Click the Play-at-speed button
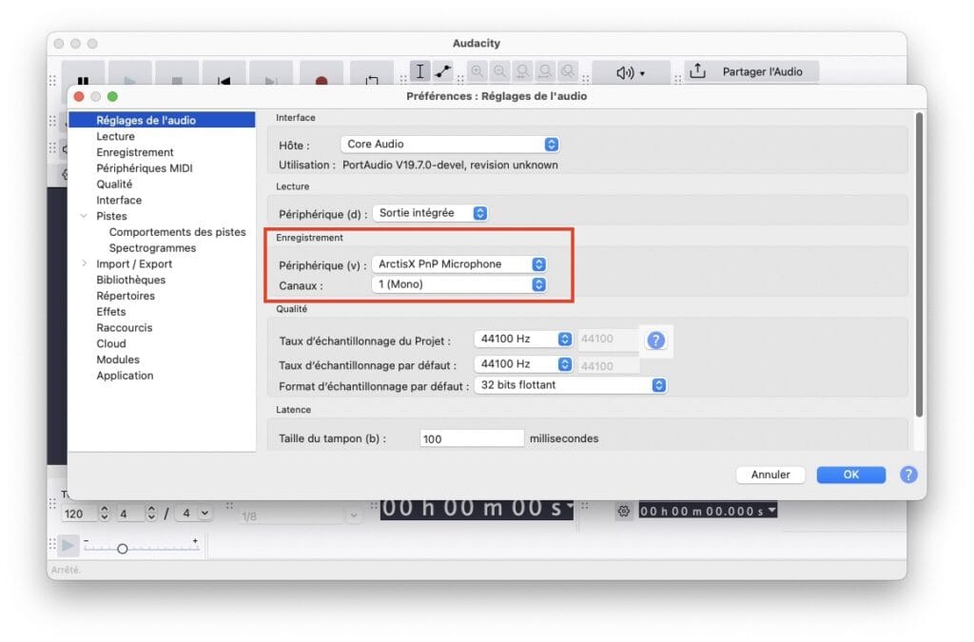Screen dimensions: 974x642 68,546
